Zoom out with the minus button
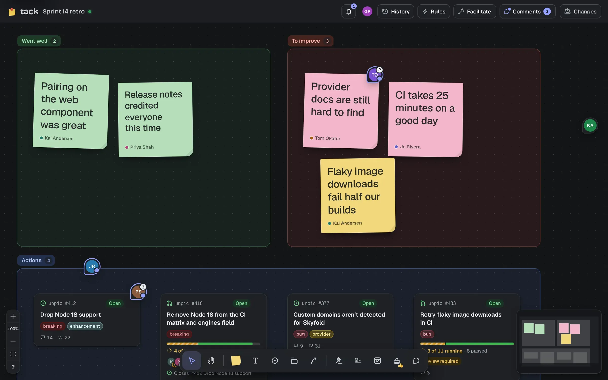Image resolution: width=608 pixels, height=380 pixels. click(13, 341)
